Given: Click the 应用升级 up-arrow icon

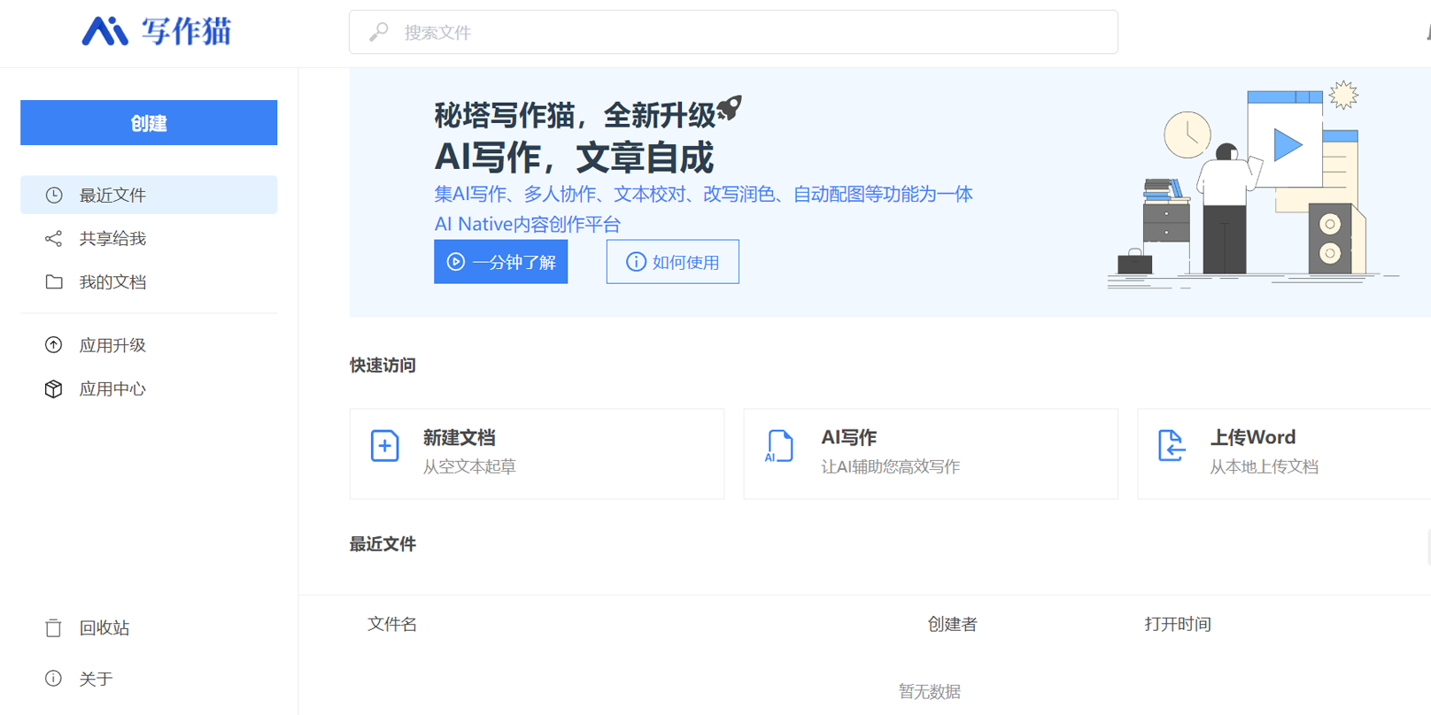Looking at the screenshot, I should pyautogui.click(x=54, y=345).
